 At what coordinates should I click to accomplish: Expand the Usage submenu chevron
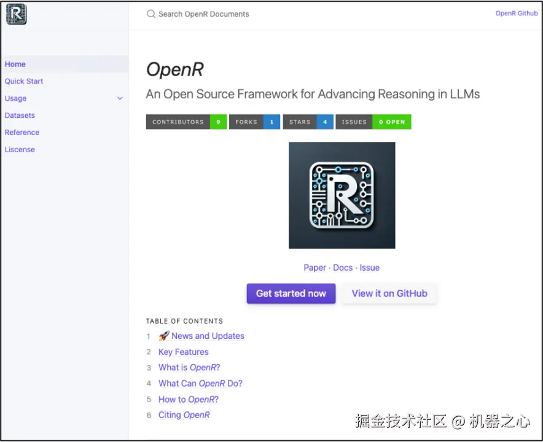tap(120, 98)
